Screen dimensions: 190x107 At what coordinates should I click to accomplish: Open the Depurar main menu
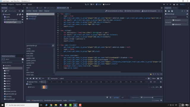tap(18, 4)
